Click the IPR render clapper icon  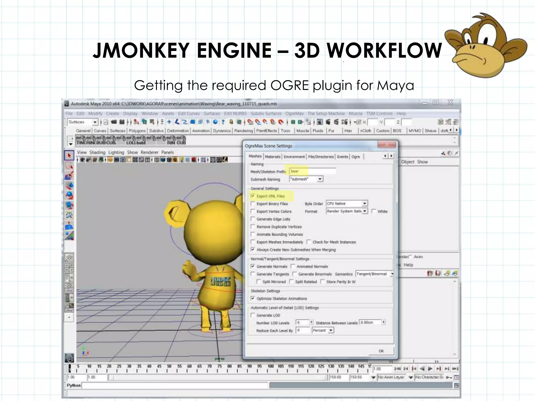tap(336, 122)
